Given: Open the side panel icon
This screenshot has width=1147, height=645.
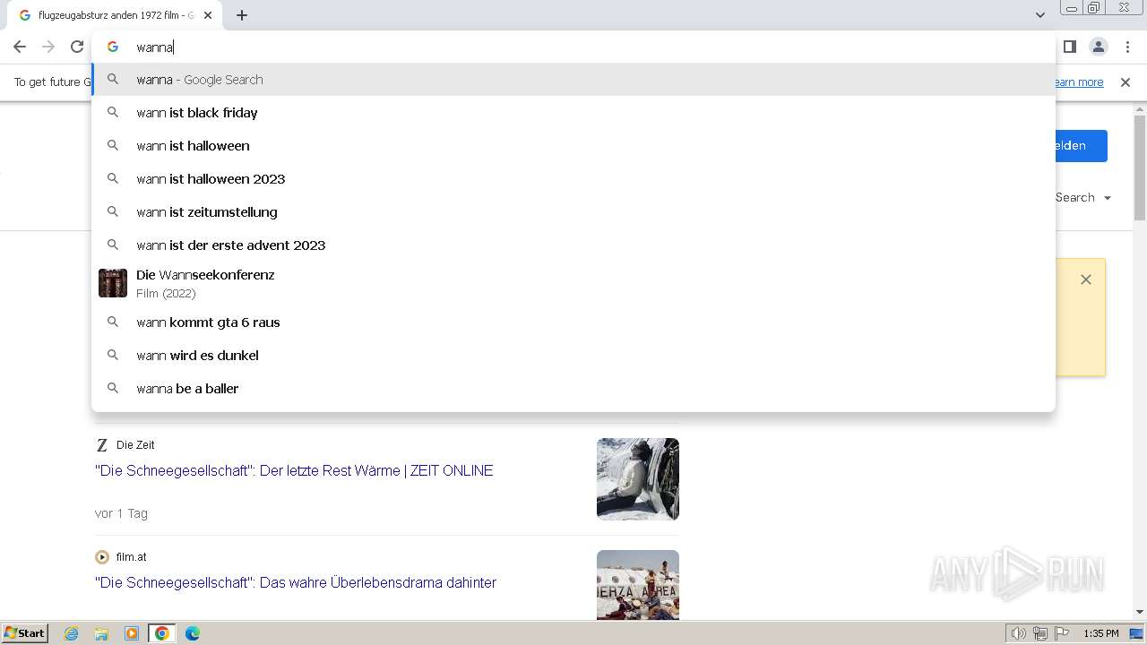Looking at the screenshot, I should [x=1069, y=47].
